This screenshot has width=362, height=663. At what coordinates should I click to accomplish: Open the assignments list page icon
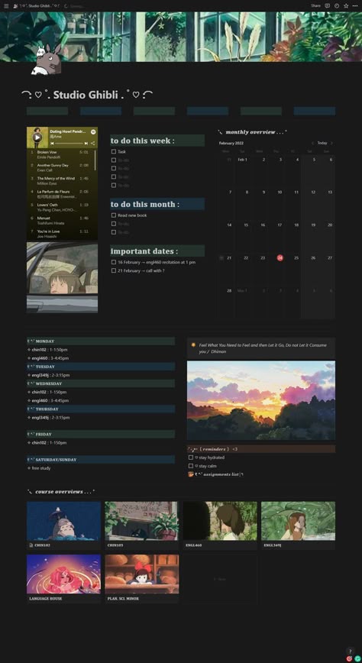(190, 474)
